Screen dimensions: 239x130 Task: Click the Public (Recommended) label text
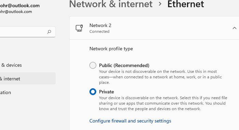coord(124,65)
